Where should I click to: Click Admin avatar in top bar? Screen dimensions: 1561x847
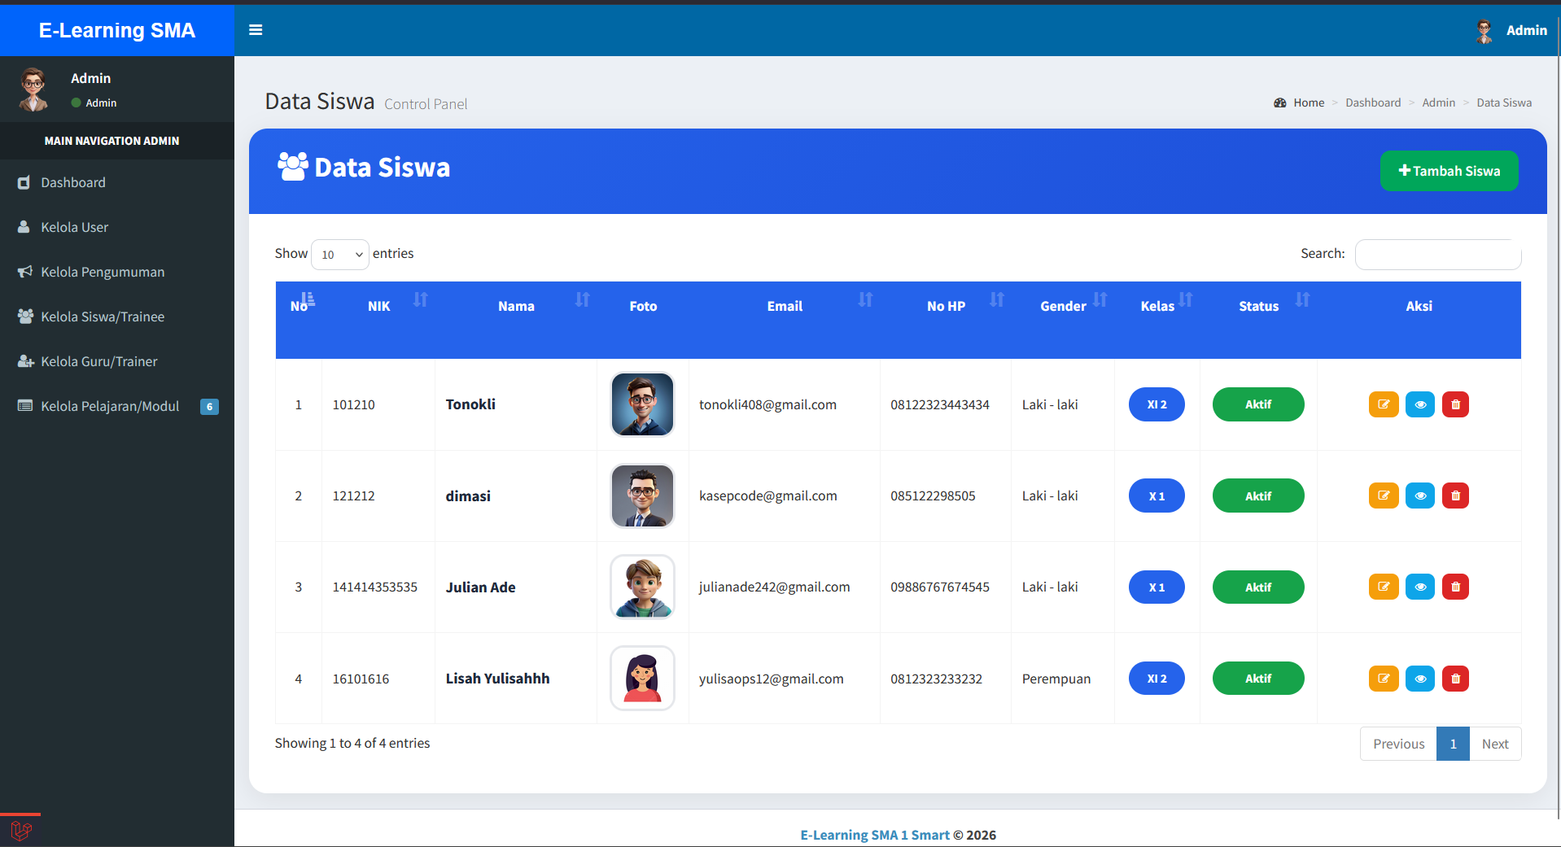pyautogui.click(x=1484, y=31)
